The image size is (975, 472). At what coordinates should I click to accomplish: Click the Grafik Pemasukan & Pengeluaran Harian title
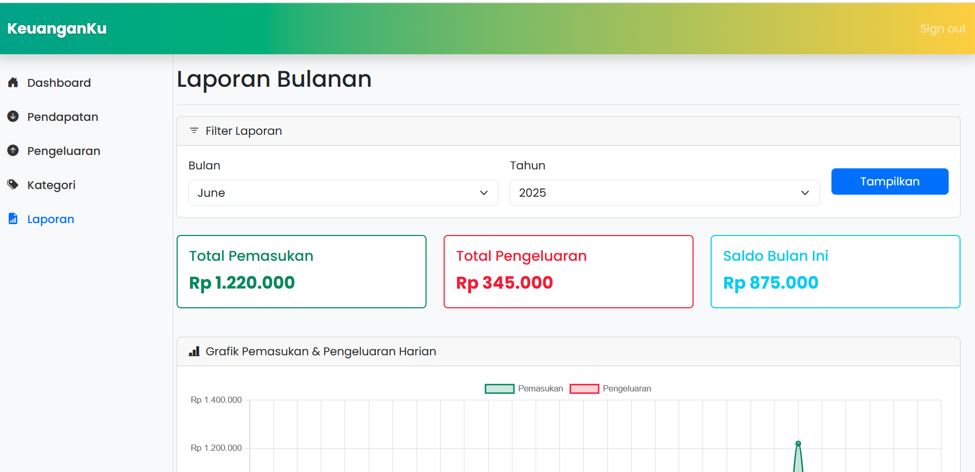321,351
